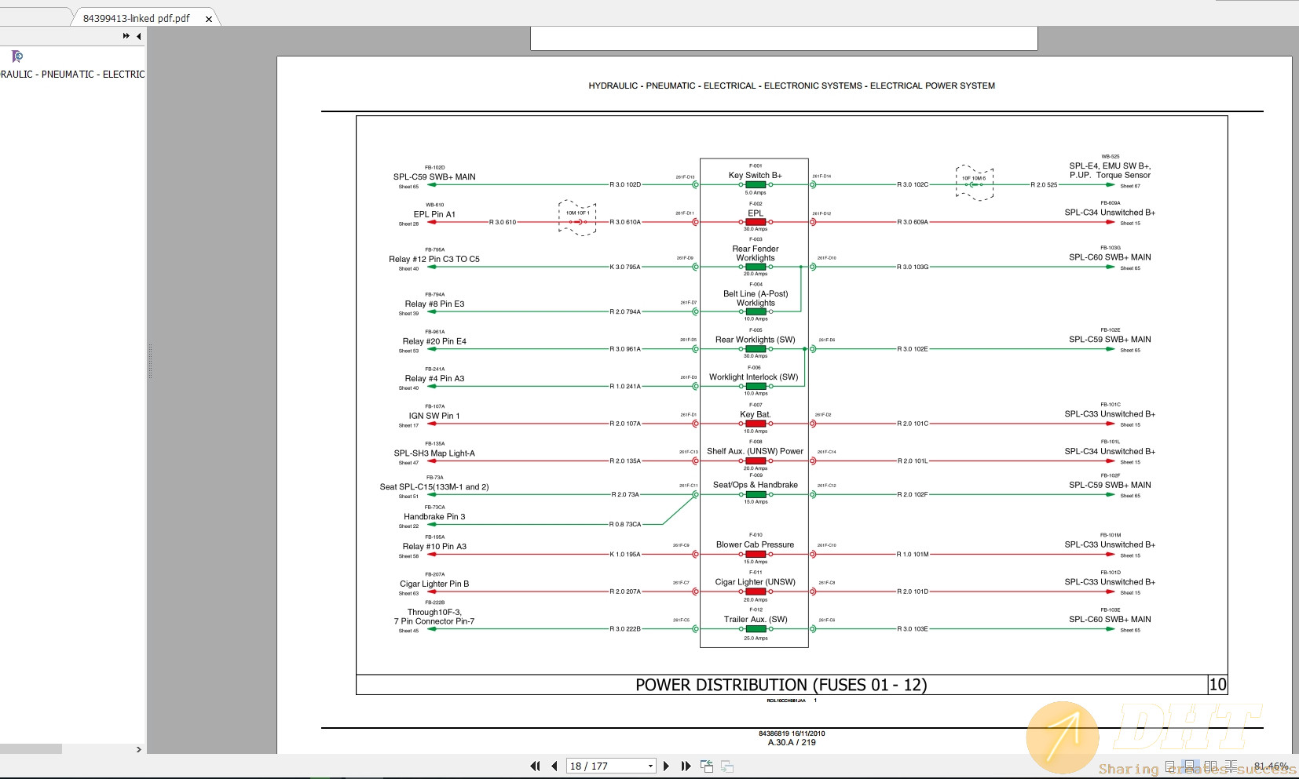
Task: Go to the first page
Action: point(535,766)
